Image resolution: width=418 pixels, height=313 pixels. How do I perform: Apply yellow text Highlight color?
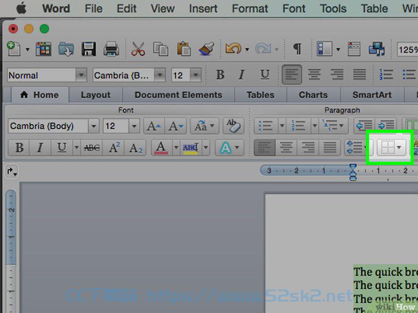pos(191,147)
